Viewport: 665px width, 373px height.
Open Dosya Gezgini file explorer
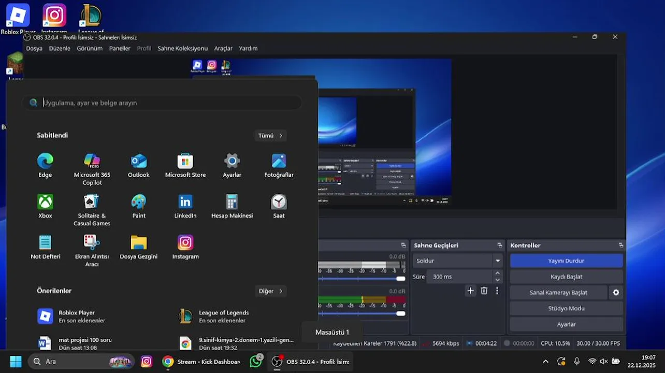point(138,248)
